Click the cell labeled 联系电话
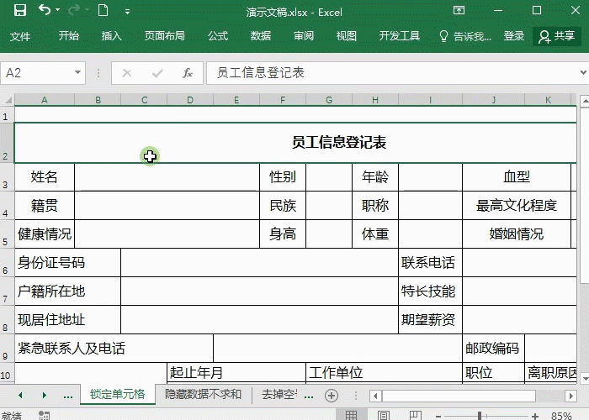 430,262
